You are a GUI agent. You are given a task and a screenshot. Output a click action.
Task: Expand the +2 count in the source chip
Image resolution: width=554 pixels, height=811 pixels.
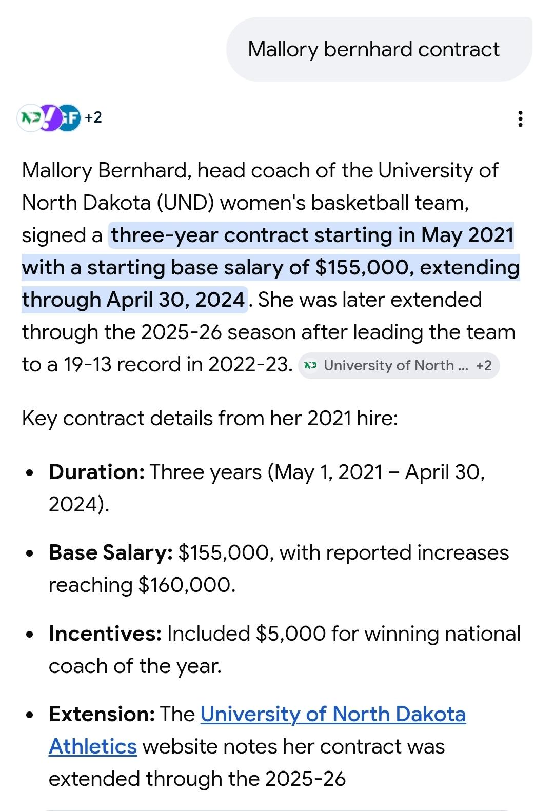click(483, 365)
